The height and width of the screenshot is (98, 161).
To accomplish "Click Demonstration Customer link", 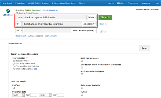I will (x=147, y=10).
